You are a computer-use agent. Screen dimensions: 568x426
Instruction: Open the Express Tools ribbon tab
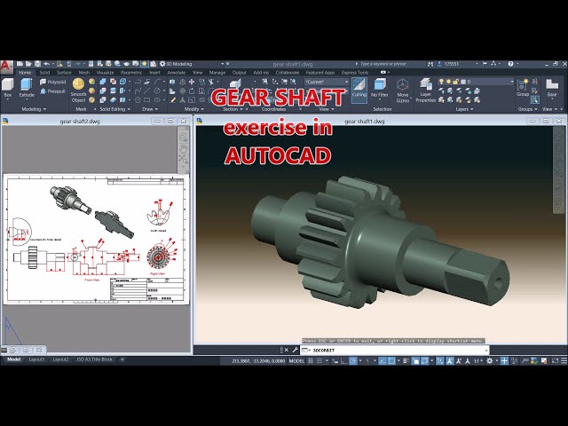point(355,73)
